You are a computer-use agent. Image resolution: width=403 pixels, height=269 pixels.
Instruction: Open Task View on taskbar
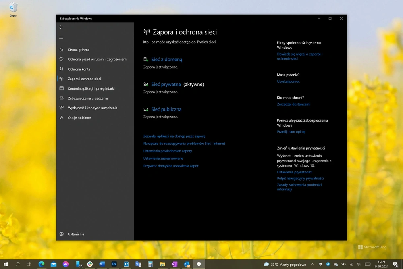click(x=29, y=264)
